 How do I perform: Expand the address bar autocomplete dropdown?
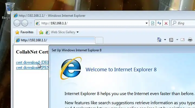tap(147, 23)
